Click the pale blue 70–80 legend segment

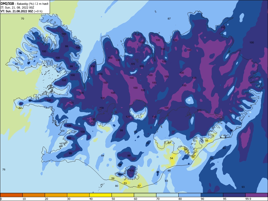click(x=167, y=195)
